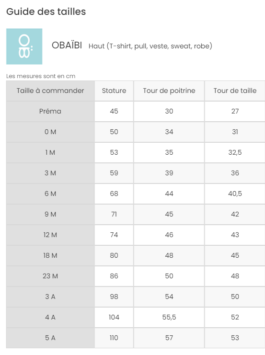The height and width of the screenshot is (355, 265).
Task: Click the Guide des tailles heading
Action: coord(46,11)
